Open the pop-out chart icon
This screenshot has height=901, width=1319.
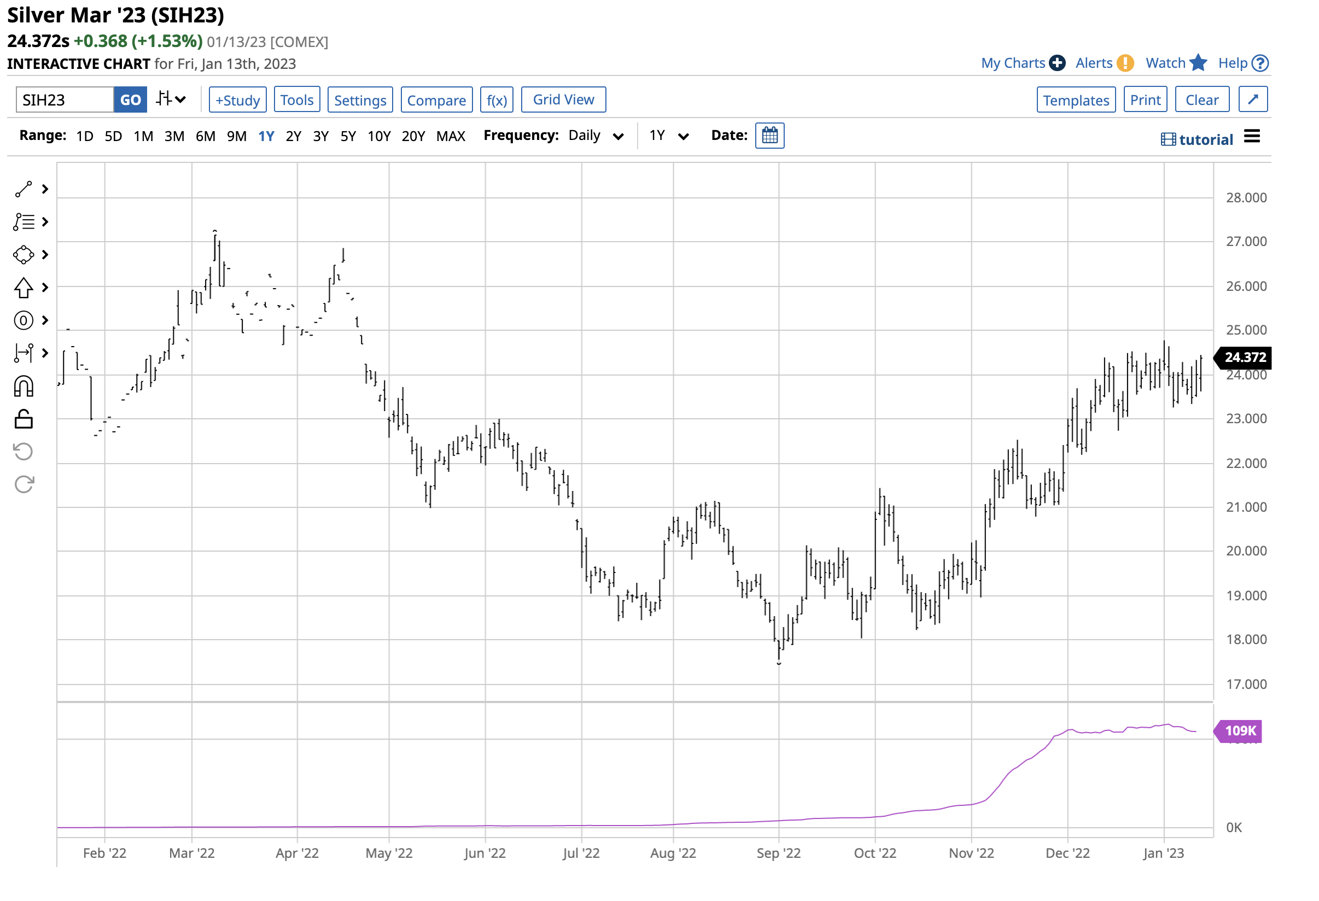pos(1253,99)
